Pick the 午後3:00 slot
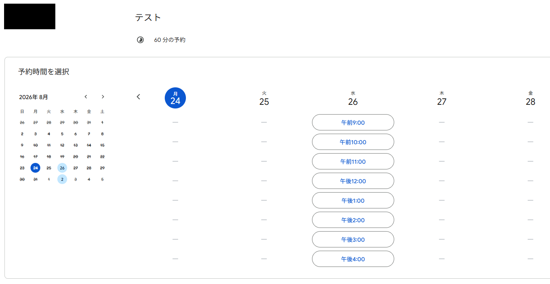 (x=353, y=239)
